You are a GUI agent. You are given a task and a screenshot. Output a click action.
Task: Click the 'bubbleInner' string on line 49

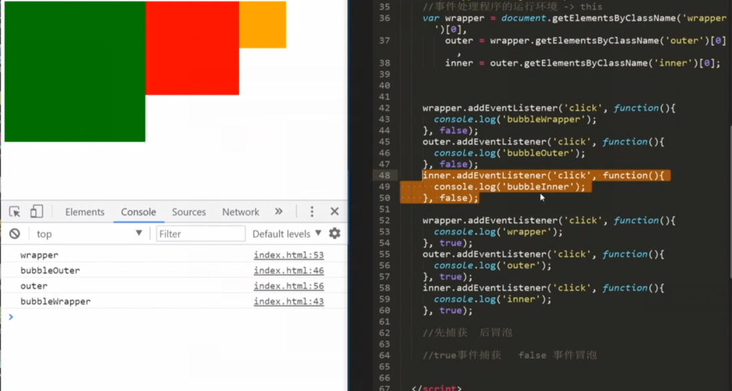click(538, 187)
